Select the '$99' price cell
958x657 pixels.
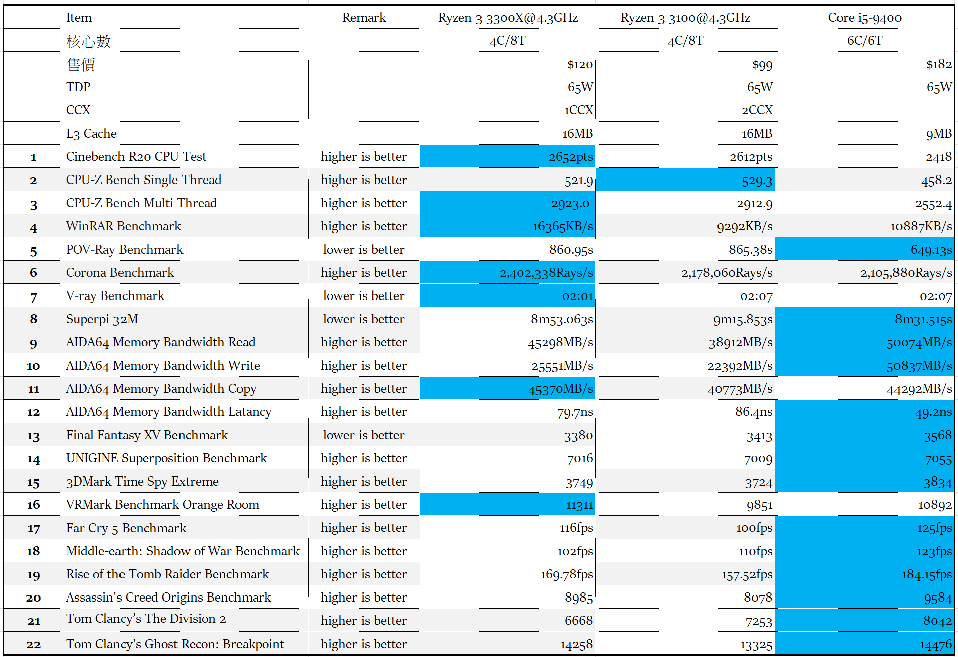[x=685, y=64]
